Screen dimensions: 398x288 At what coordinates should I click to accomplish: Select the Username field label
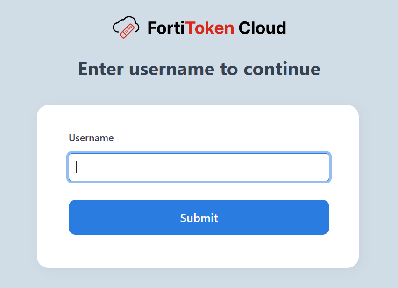tap(91, 138)
